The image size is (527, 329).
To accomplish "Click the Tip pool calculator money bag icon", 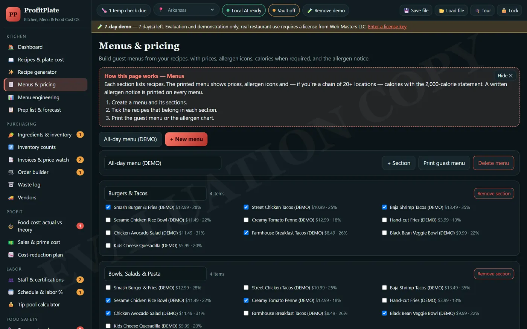I will 11,305.
